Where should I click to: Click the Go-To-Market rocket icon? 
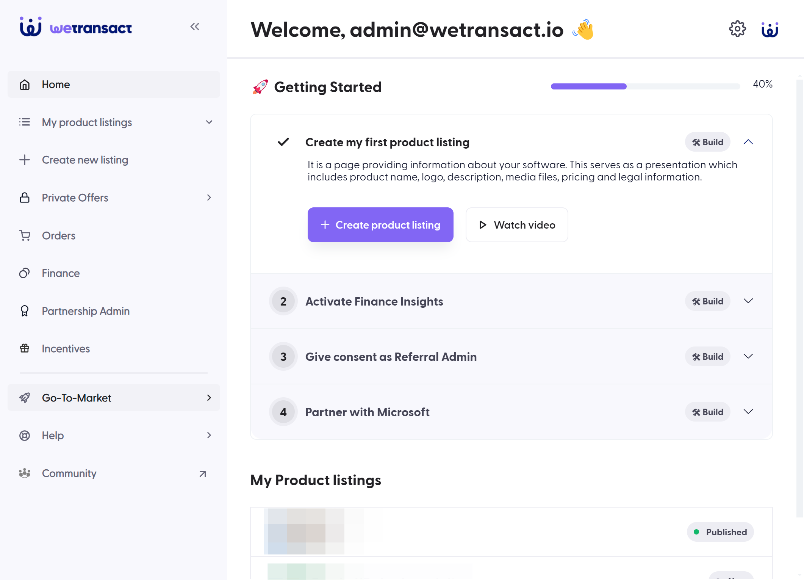pyautogui.click(x=25, y=398)
